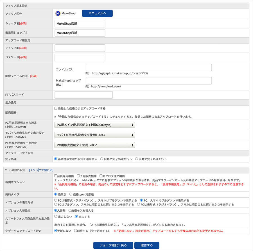Enable 予約販売機能 checkbox
Viewport: 253px width, 251px height.
[78, 176]
